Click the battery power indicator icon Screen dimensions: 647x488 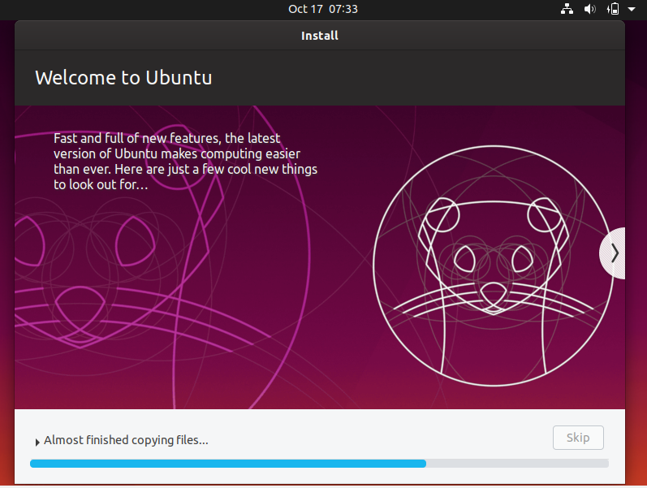point(613,9)
